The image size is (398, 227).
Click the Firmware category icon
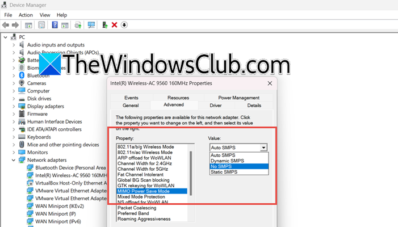coord(22,114)
